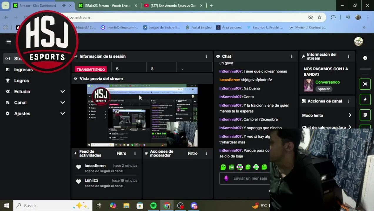The width and height of the screenshot is (374, 211).
Task: Open OBS Studio from the taskbar
Action: (x=181, y=205)
